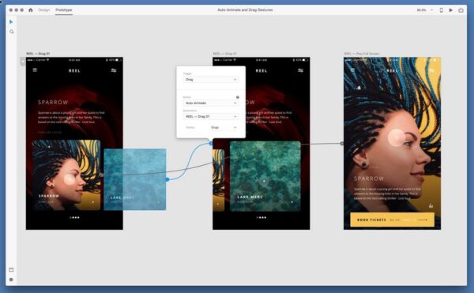
Task: Select the SPARROW heading on first artboard
Action: pyautogui.click(x=53, y=103)
